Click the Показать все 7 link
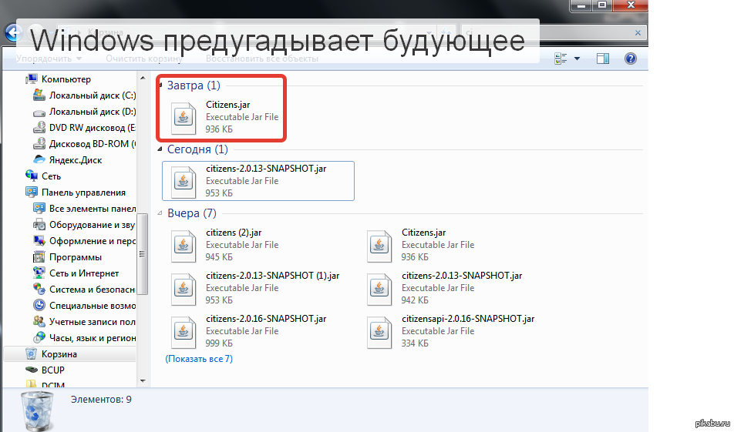This screenshot has height=432, width=734. (199, 359)
